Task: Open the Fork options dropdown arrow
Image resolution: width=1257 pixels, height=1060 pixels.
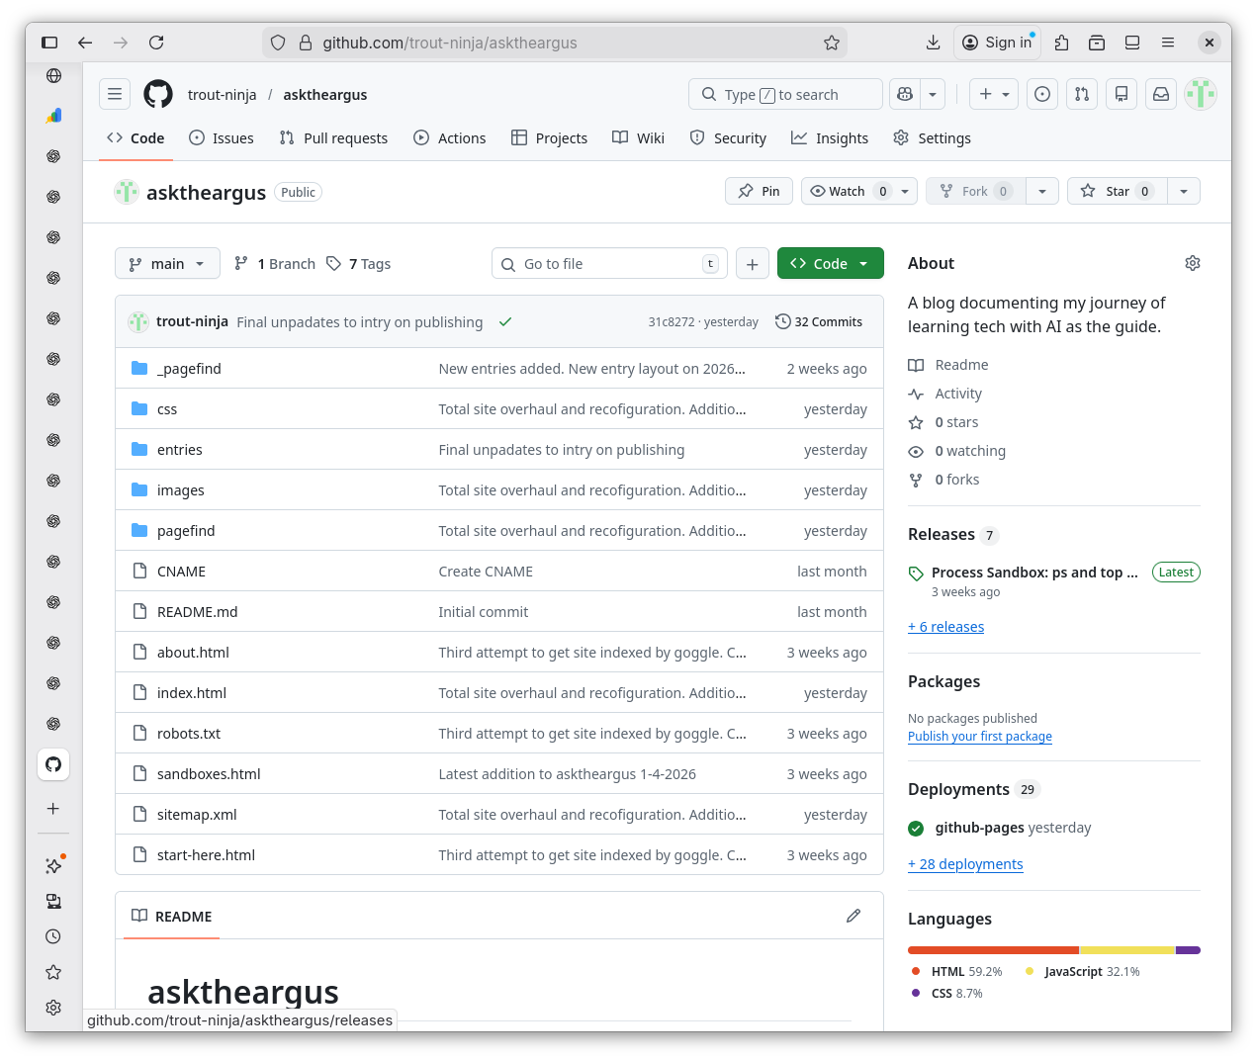Action: (1042, 191)
